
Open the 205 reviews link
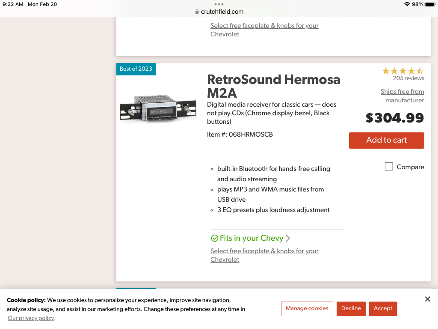point(408,78)
